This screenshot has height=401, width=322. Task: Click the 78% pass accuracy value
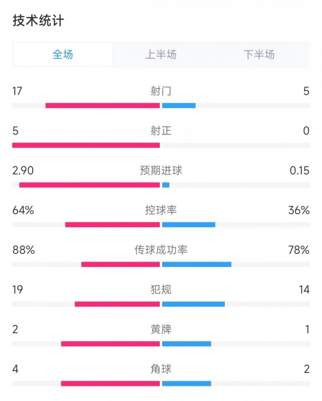click(300, 250)
